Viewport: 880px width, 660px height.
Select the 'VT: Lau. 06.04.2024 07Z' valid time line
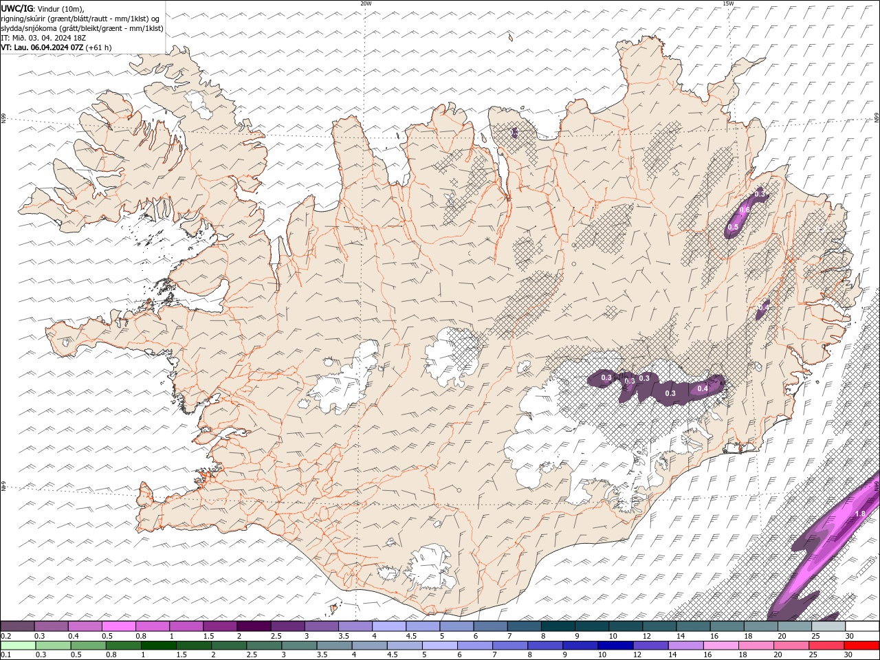point(43,47)
